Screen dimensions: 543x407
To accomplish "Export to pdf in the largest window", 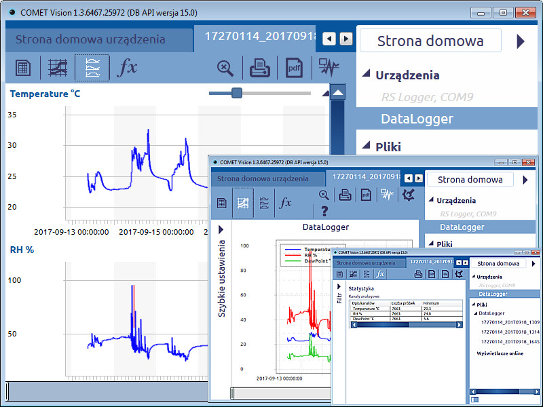I will 294,68.
